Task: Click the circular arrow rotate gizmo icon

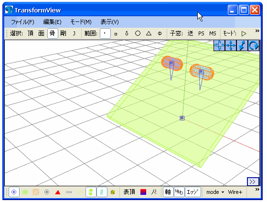Action: (254, 45)
